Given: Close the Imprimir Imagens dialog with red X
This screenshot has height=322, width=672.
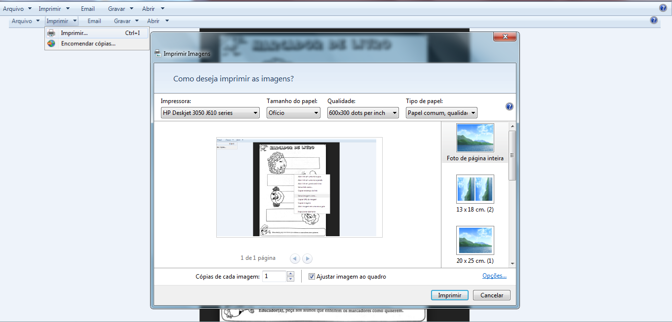Looking at the screenshot, I should (505, 36).
